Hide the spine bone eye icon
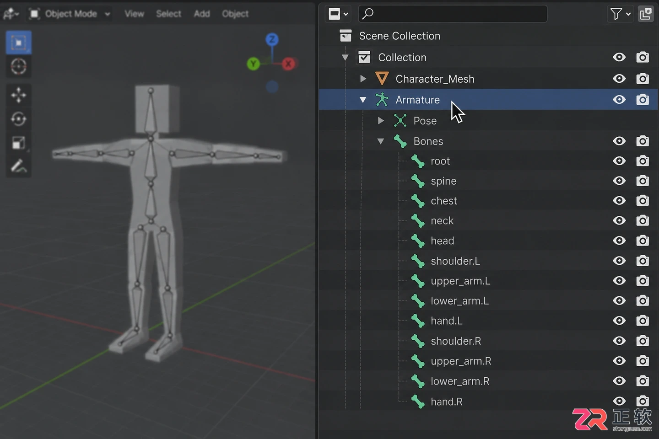Screen dimensions: 659x439 point(619,181)
